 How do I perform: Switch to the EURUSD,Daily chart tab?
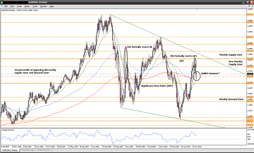(28, 150)
